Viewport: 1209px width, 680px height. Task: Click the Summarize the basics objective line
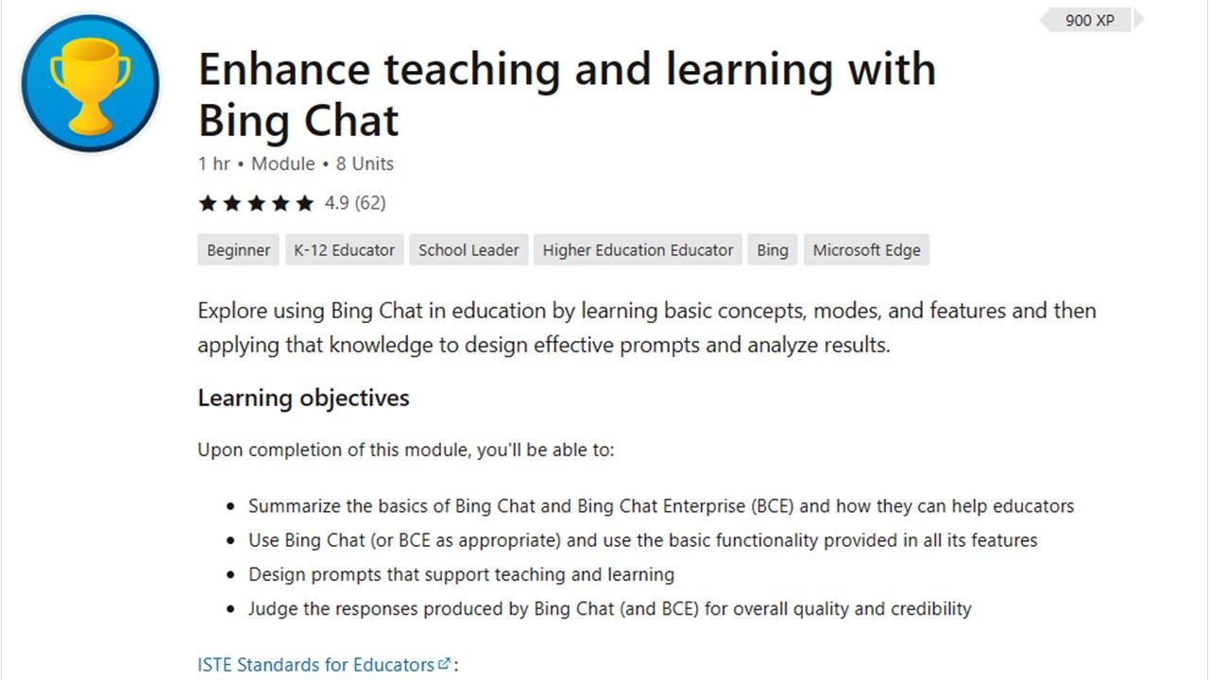coord(661,506)
